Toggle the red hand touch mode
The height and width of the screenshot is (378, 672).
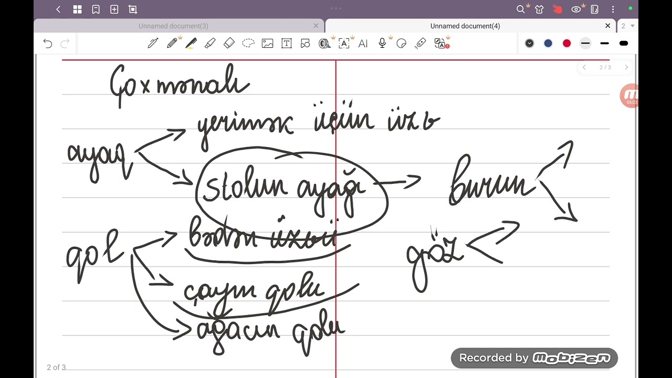pyautogui.click(x=558, y=9)
